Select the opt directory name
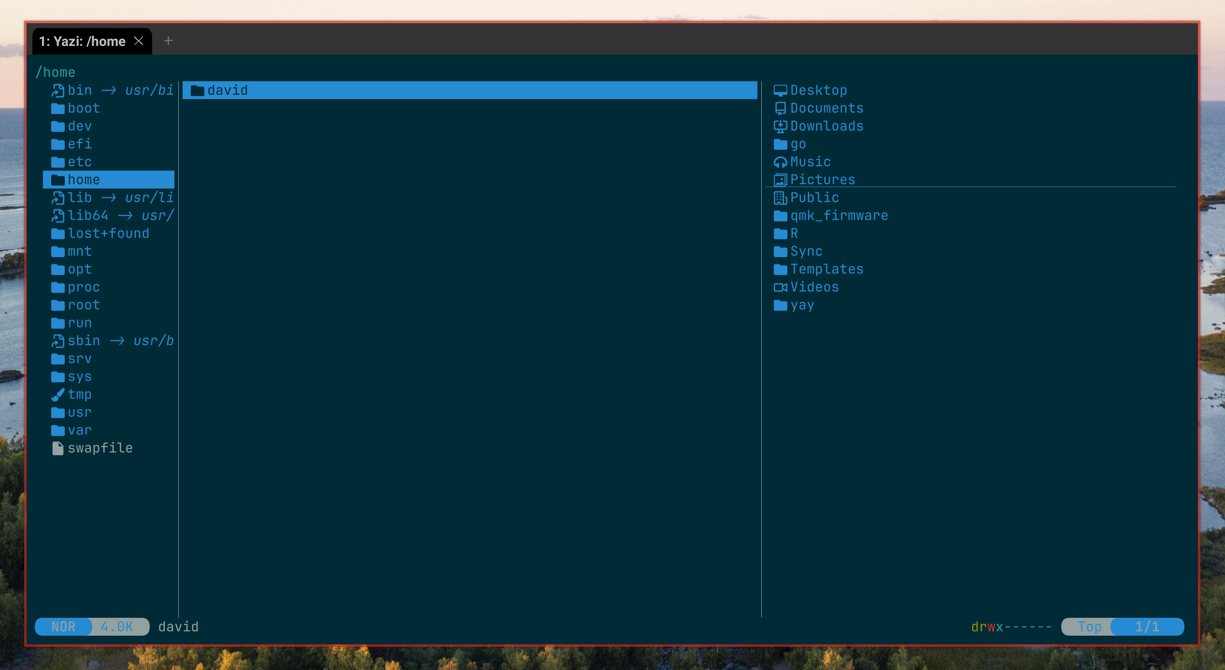1225x670 pixels. point(80,269)
